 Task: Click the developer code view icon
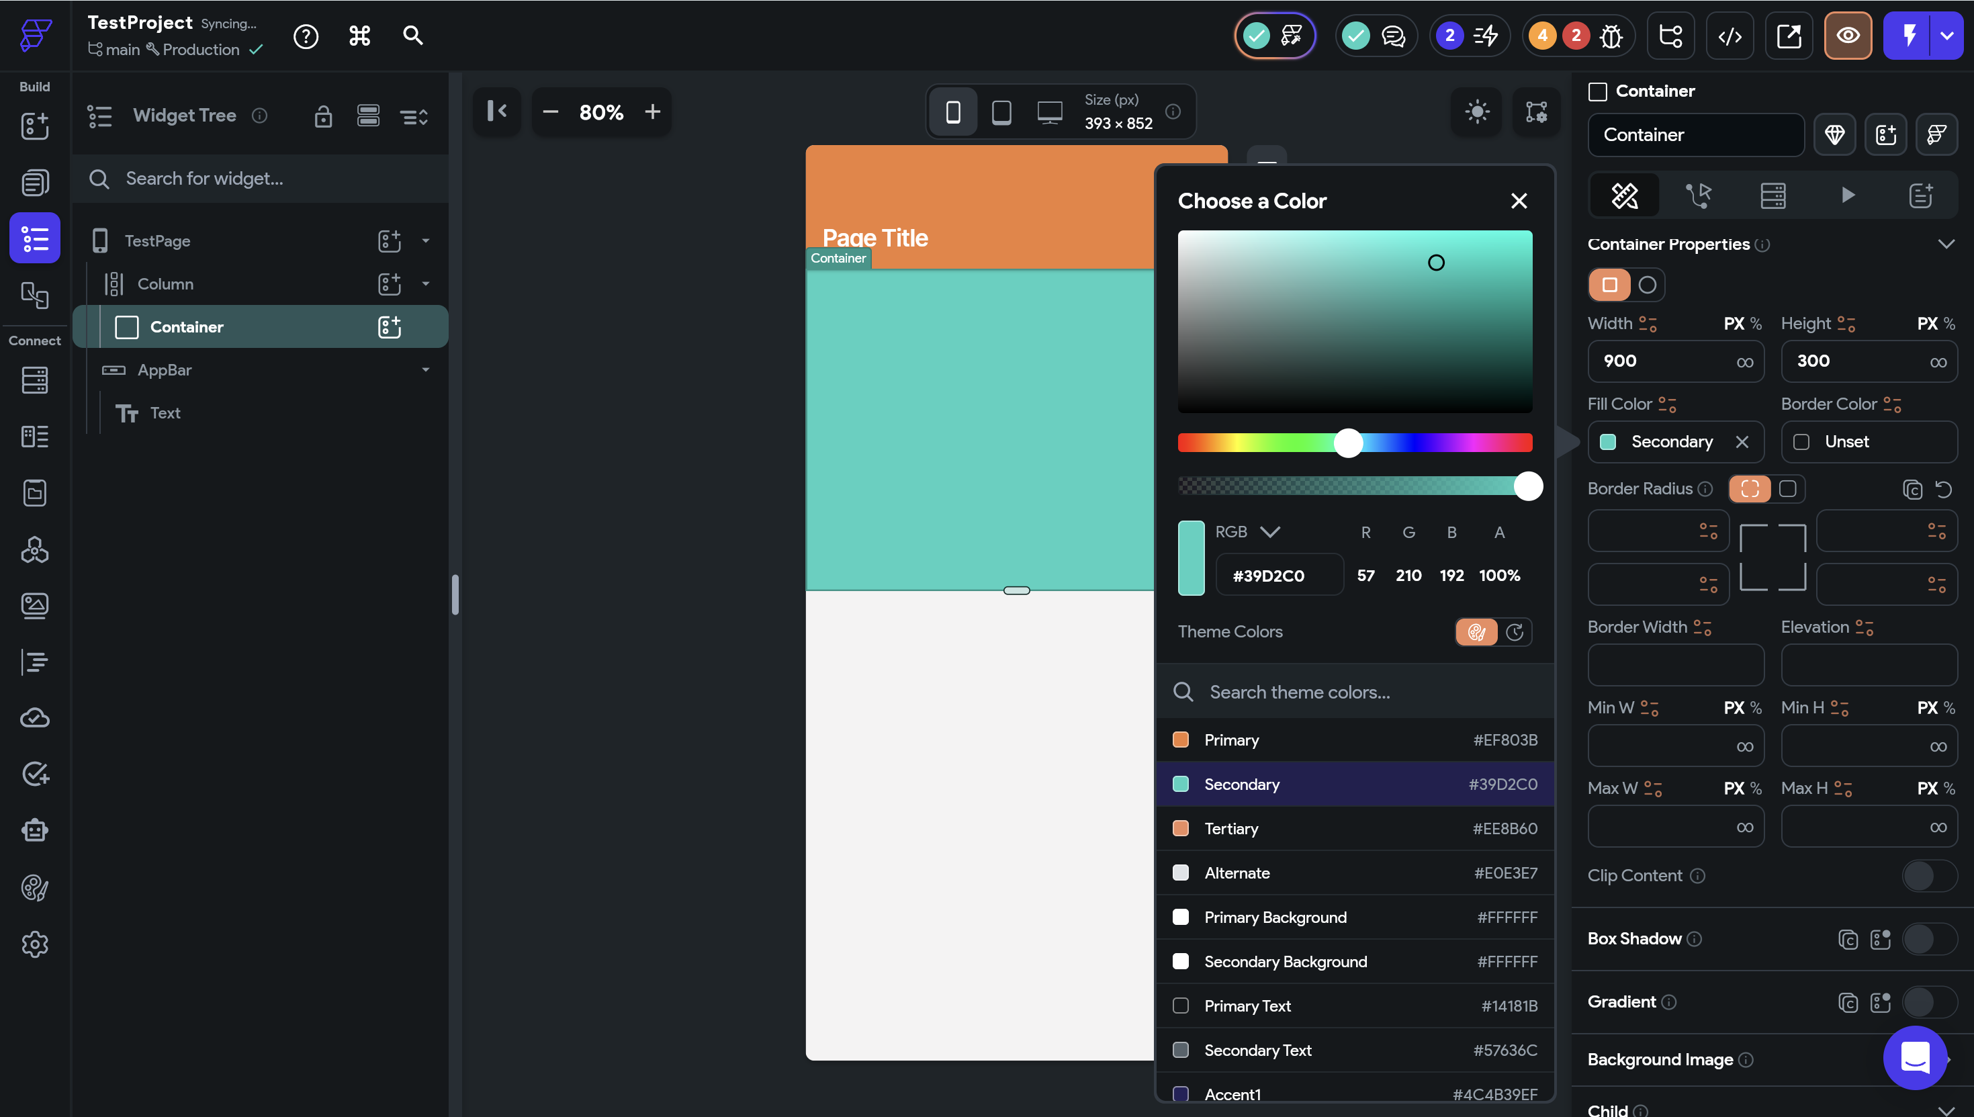1730,36
